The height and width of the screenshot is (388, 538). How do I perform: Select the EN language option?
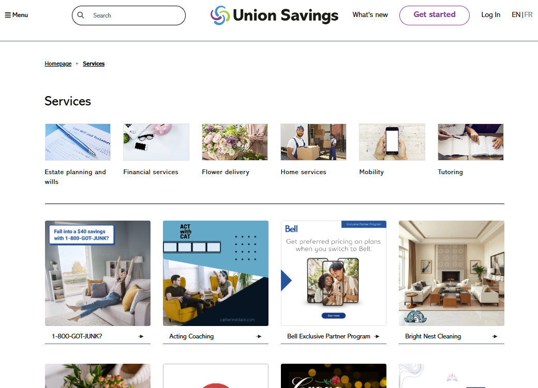coord(516,15)
